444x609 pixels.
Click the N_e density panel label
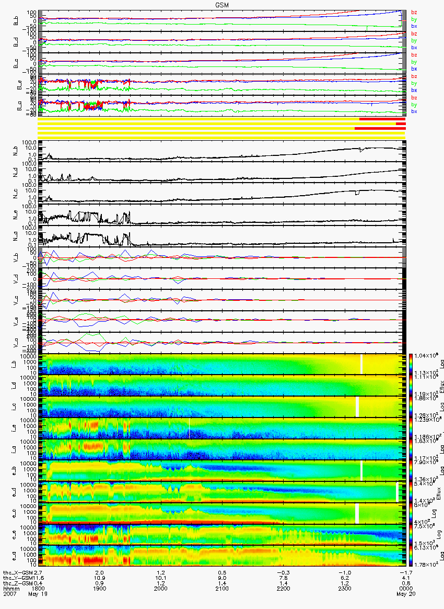tap(16, 214)
